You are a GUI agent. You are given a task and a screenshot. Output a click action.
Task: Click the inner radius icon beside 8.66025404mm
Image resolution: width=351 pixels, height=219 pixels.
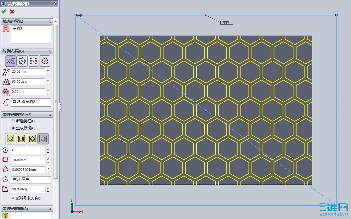pos(5,170)
